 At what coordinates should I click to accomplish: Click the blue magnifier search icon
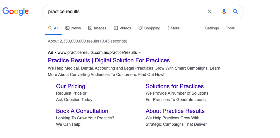(235, 12)
